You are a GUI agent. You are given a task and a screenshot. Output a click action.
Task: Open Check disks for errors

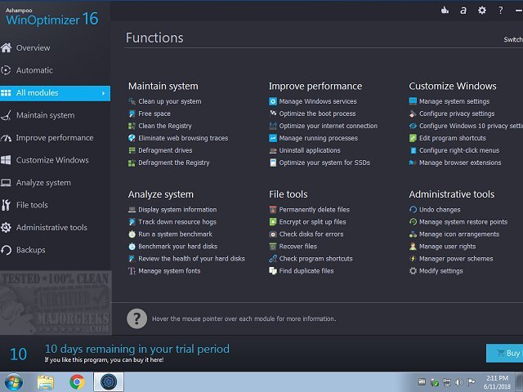pos(311,234)
